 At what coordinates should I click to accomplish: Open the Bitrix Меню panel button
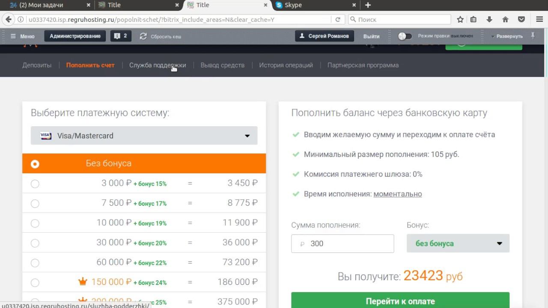(23, 36)
